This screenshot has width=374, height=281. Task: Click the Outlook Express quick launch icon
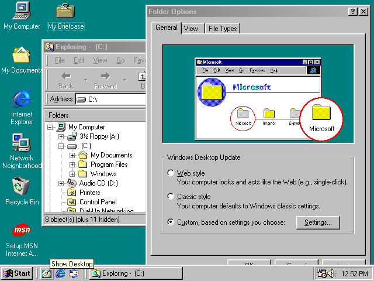tap(74, 273)
